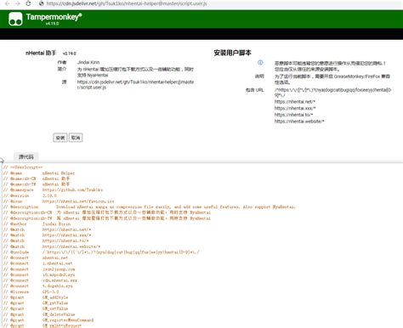Screen dimensions: 403x328
Task: Click the 取消 (Cancel) button
Action: tap(76, 138)
